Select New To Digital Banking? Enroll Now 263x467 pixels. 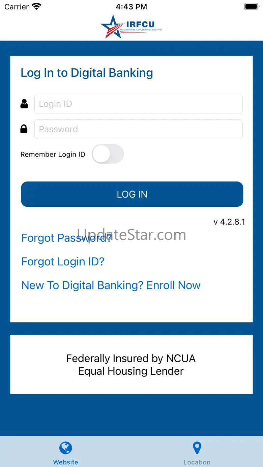pos(111,285)
